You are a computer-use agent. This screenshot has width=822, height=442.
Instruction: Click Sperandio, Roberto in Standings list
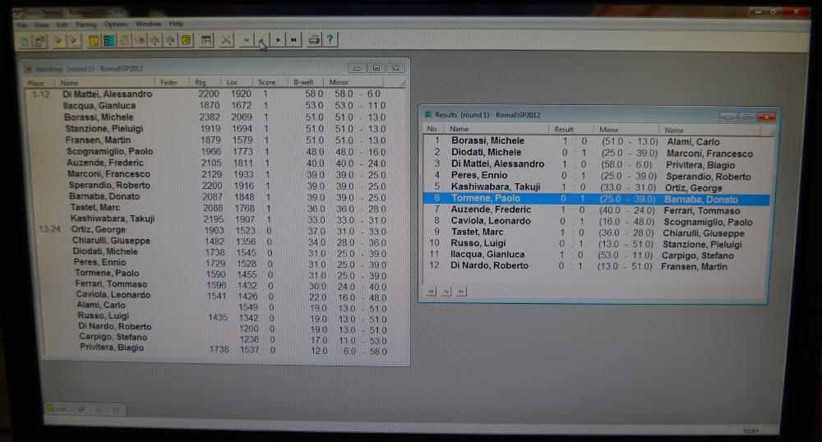tap(109, 186)
